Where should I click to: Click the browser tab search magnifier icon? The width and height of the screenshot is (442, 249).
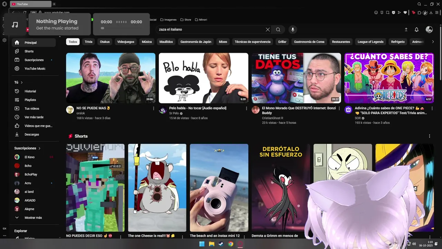click(419, 4)
